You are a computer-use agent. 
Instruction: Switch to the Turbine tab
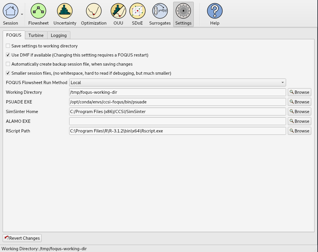coord(36,35)
